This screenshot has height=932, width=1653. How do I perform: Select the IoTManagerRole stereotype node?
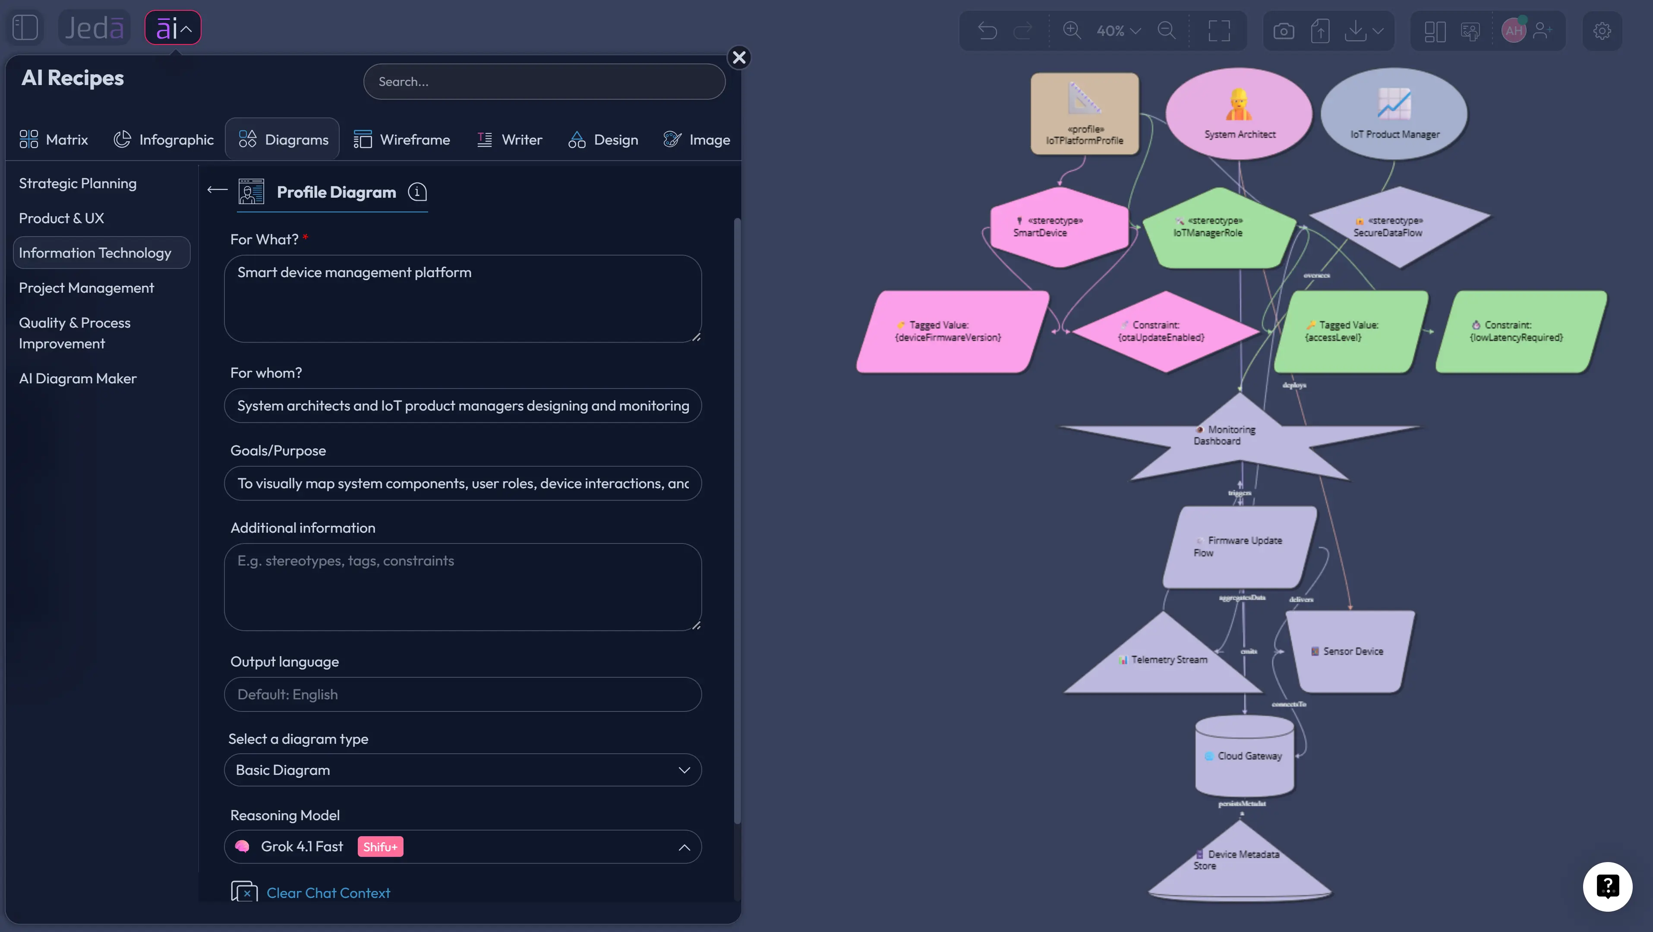pos(1220,227)
